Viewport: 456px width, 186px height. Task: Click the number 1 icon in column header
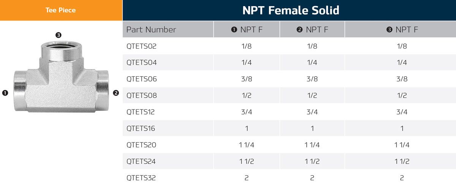234,30
